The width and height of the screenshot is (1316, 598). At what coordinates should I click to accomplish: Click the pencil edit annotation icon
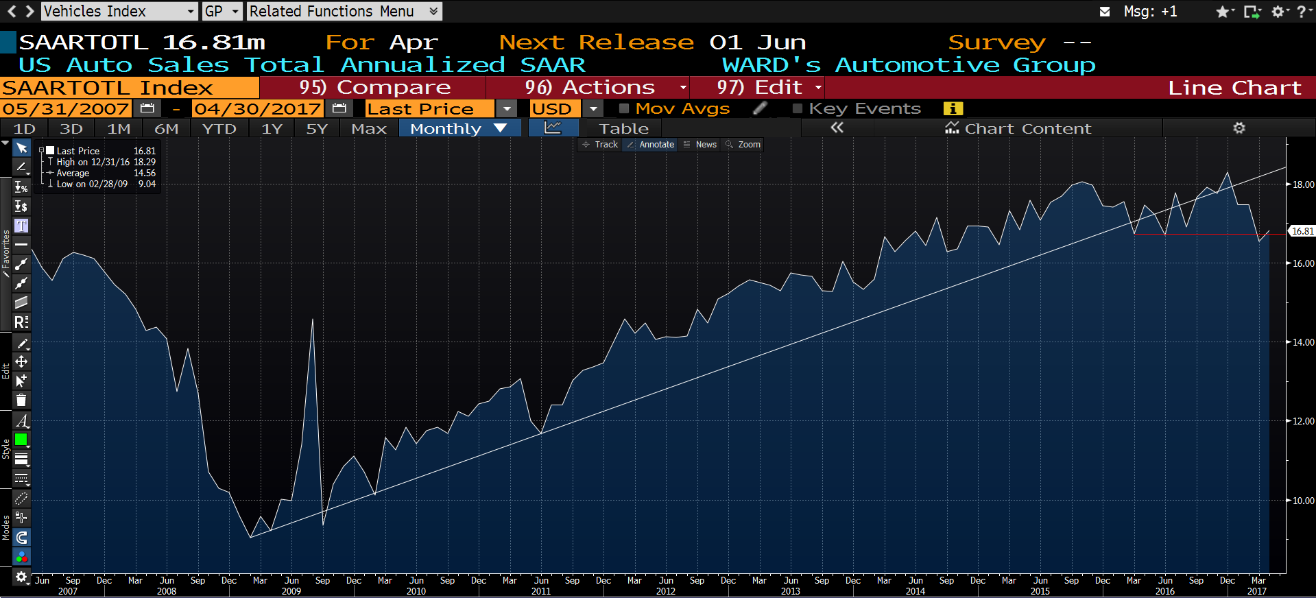point(21,343)
